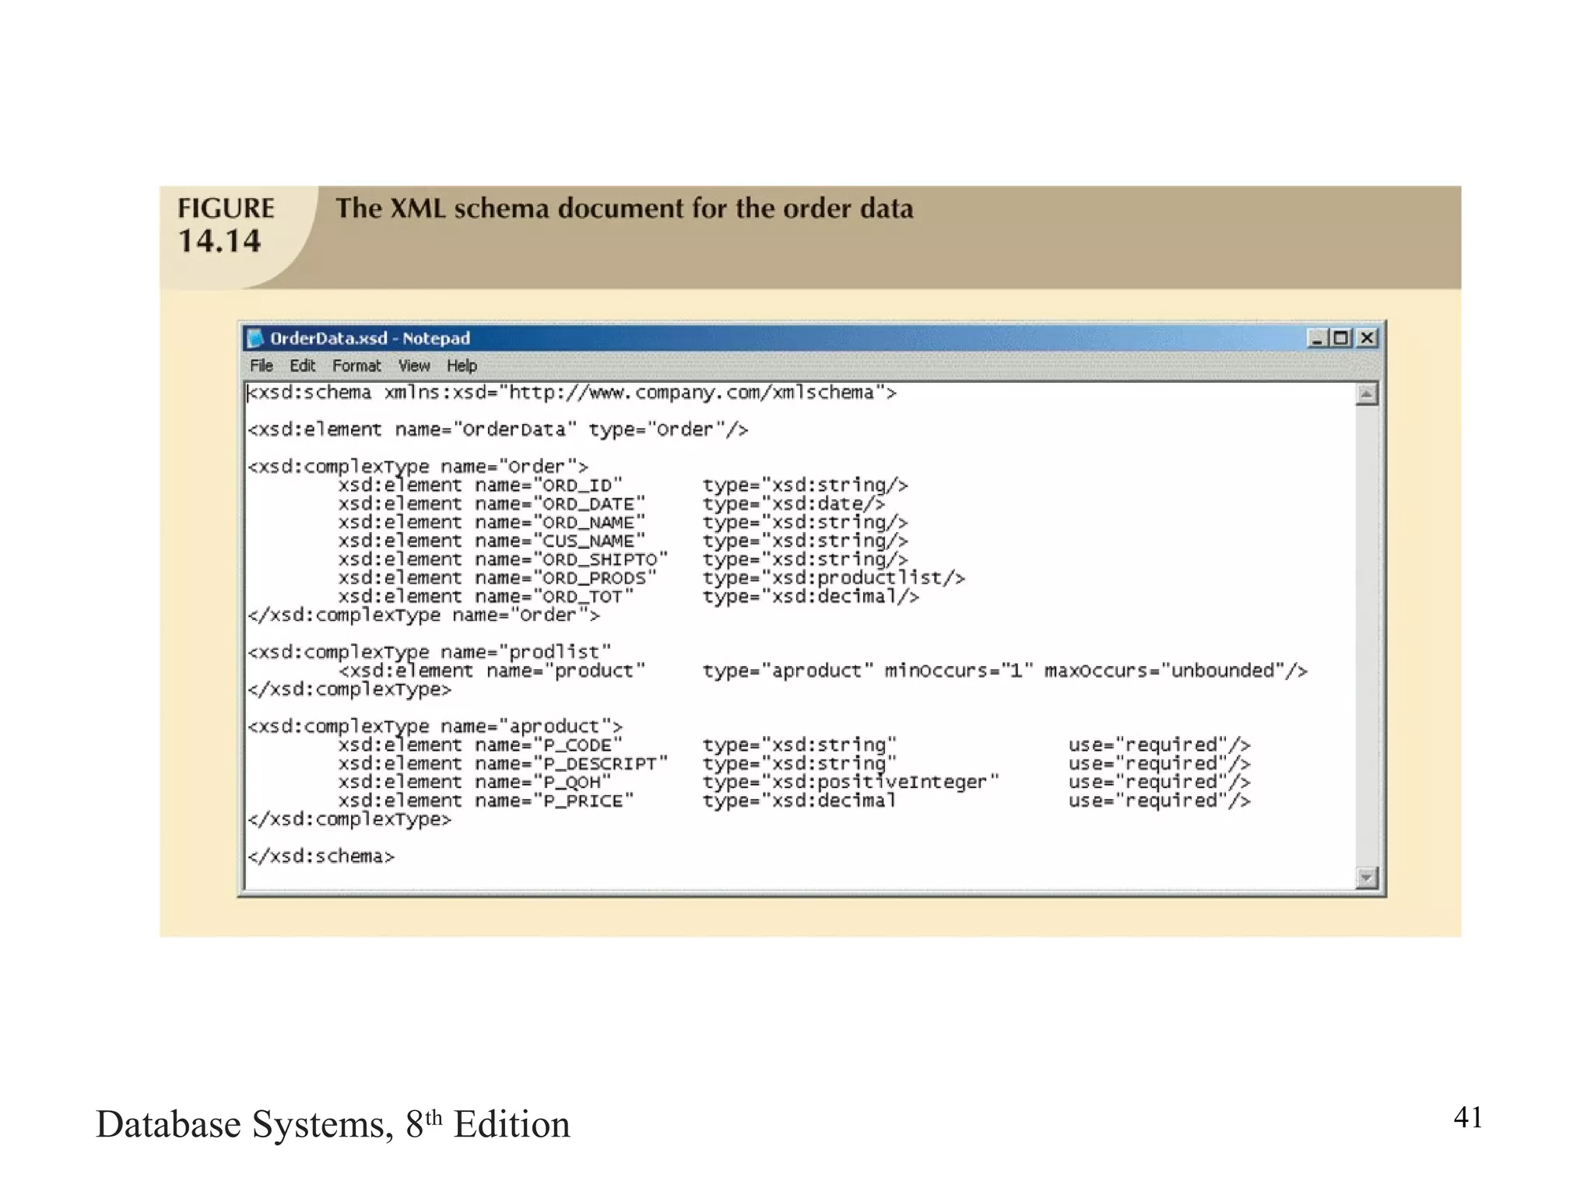Click the complexType name="prodlist" line
Viewport: 1594px width, 1195px height.
(x=430, y=652)
